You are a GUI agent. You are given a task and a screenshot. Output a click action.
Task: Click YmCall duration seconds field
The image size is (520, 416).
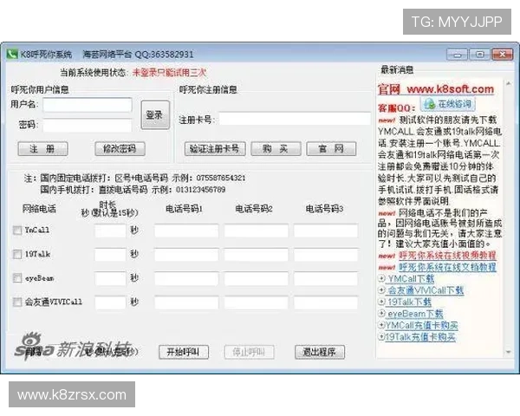(110, 231)
